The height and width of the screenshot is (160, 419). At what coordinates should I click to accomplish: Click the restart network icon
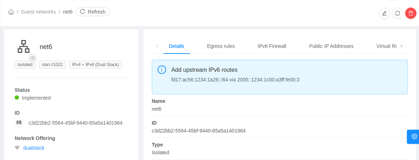398,14
